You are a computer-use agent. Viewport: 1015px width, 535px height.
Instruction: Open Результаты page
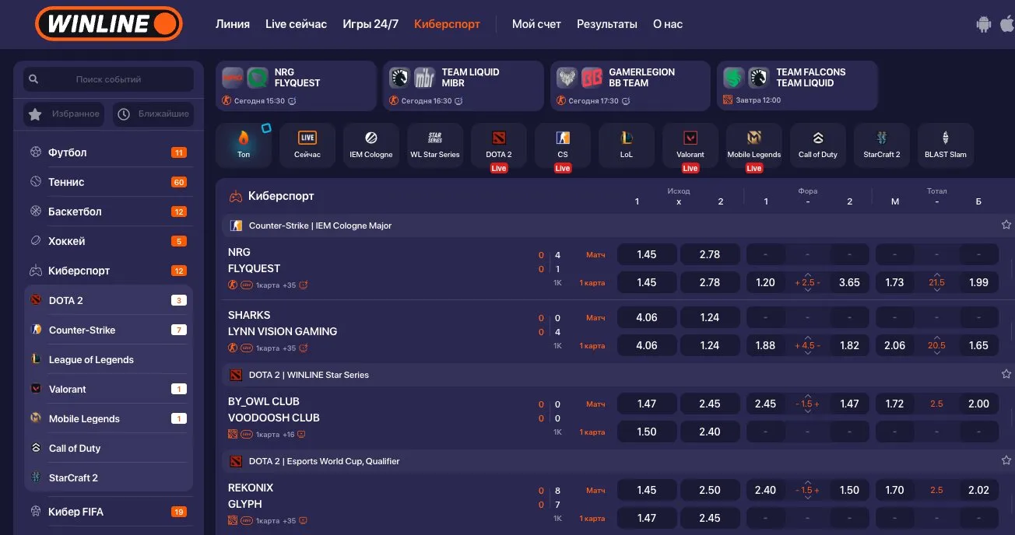(607, 24)
